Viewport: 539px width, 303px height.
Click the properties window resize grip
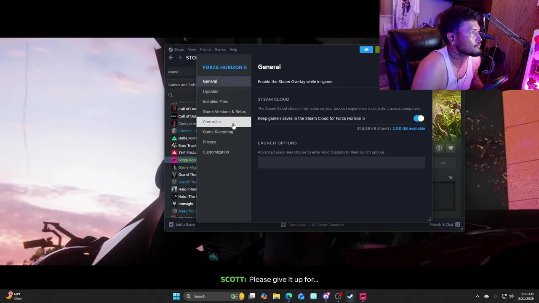429,219
